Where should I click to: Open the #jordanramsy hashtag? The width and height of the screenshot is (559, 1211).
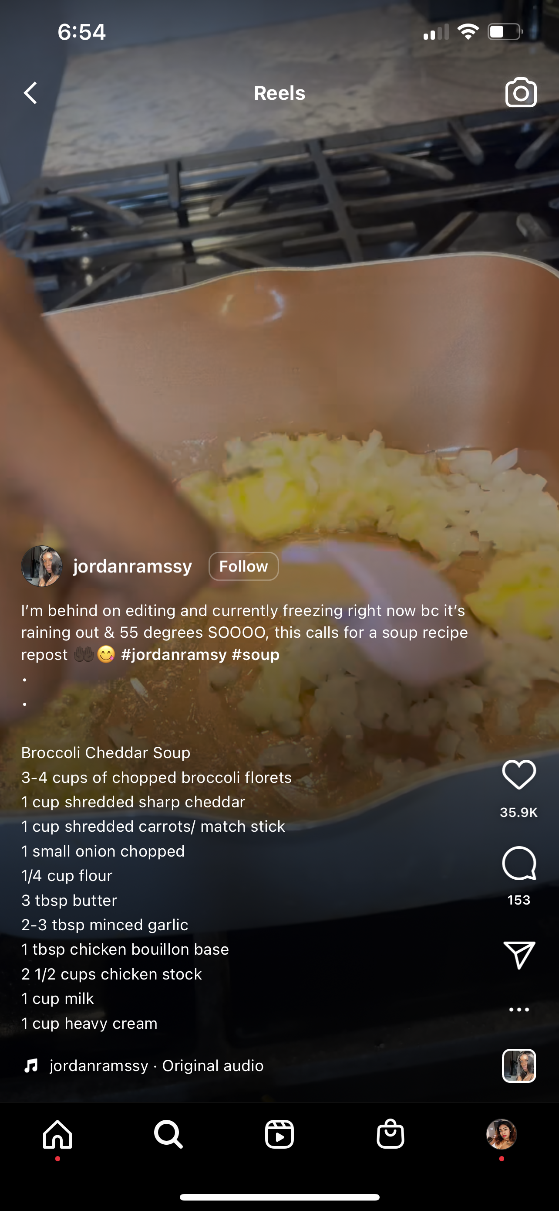[174, 654]
